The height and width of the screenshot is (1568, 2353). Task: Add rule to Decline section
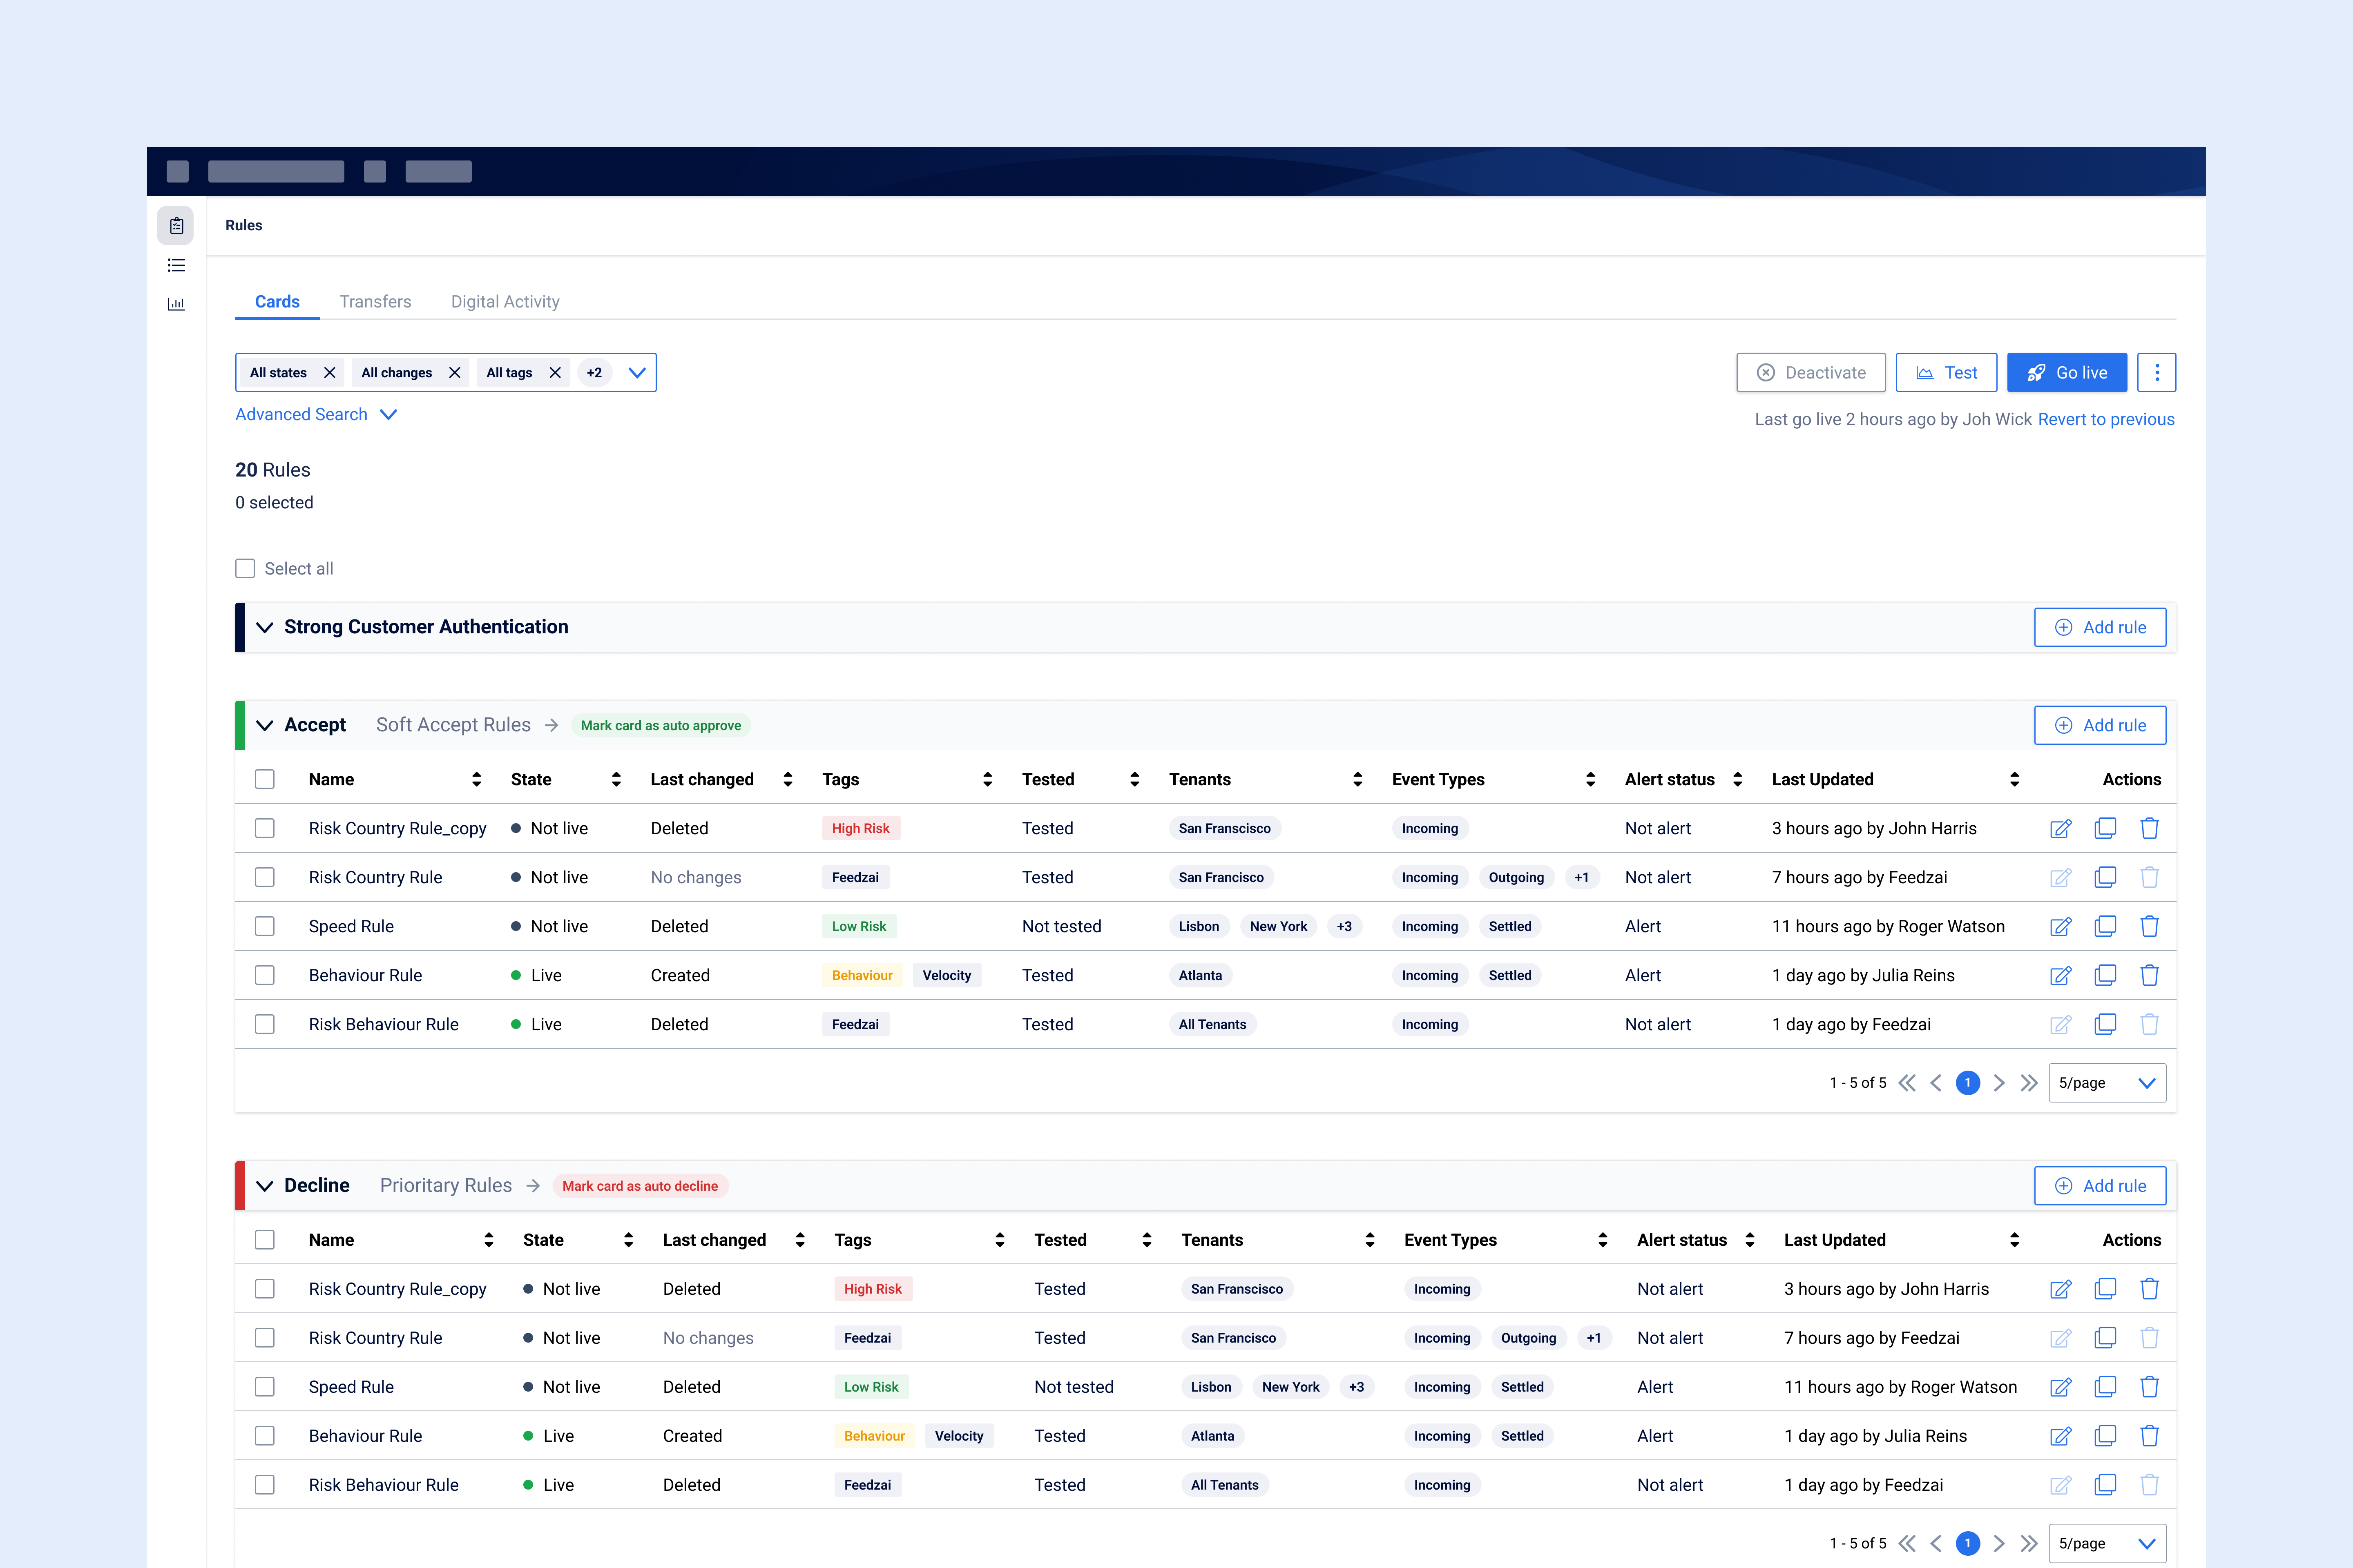click(x=2100, y=1185)
